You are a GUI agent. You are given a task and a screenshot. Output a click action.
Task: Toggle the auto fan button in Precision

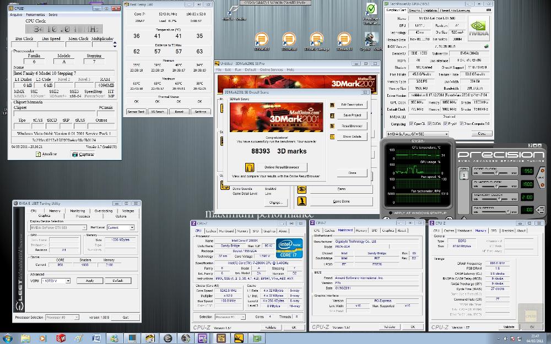coord(541,210)
